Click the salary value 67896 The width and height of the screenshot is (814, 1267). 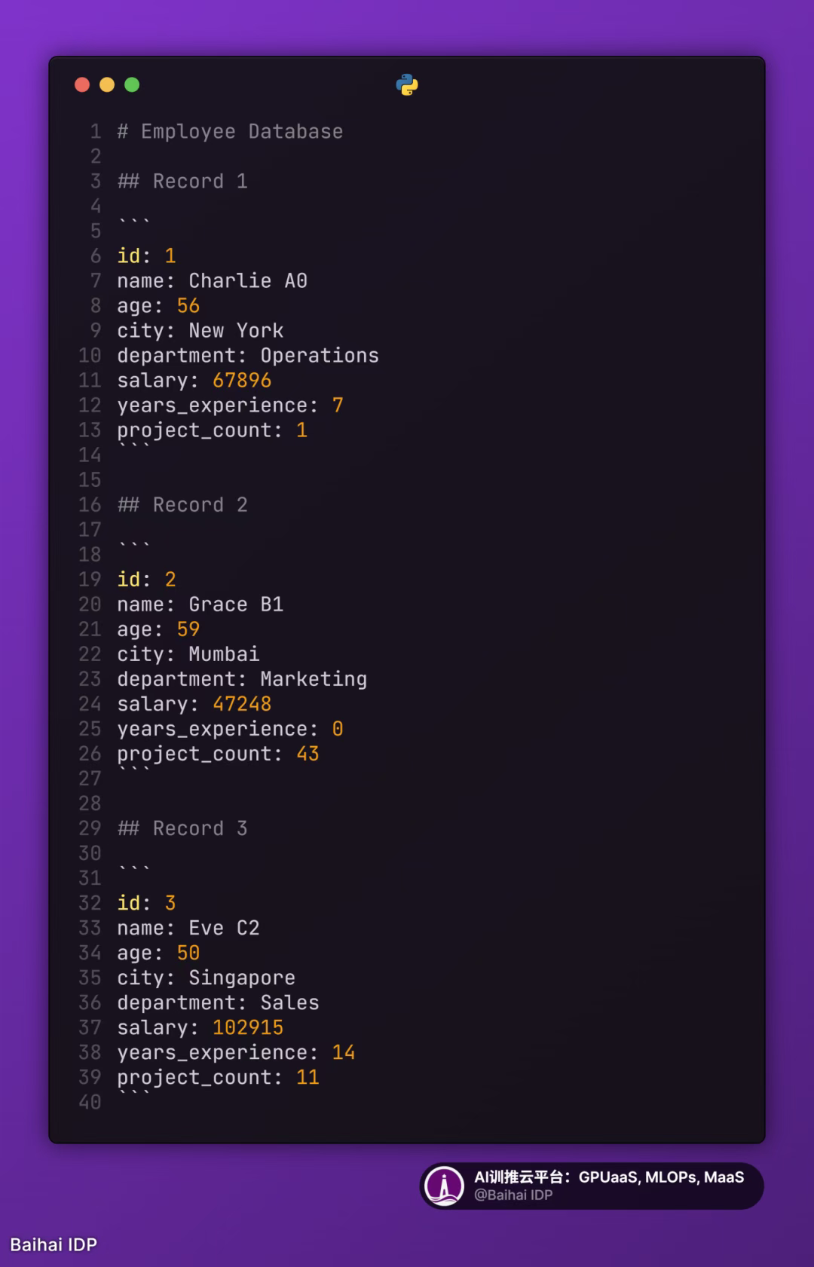pyautogui.click(x=242, y=381)
